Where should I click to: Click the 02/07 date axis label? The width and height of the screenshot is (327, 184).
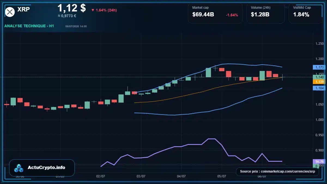click(x=101, y=176)
